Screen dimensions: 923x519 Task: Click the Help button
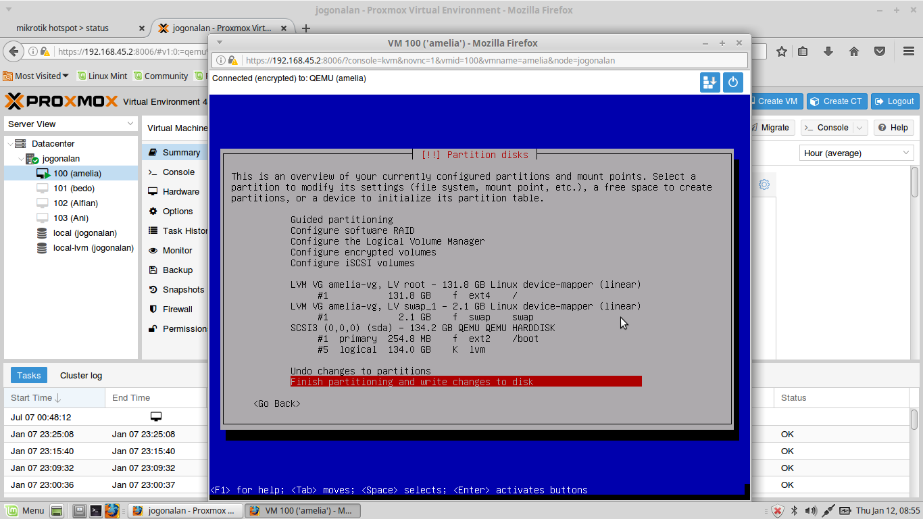893,128
